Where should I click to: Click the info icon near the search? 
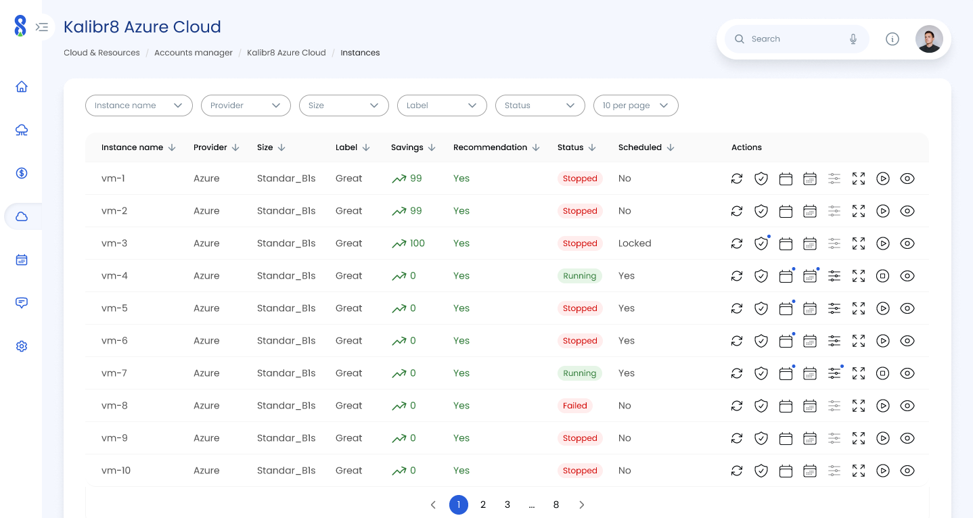(892, 39)
